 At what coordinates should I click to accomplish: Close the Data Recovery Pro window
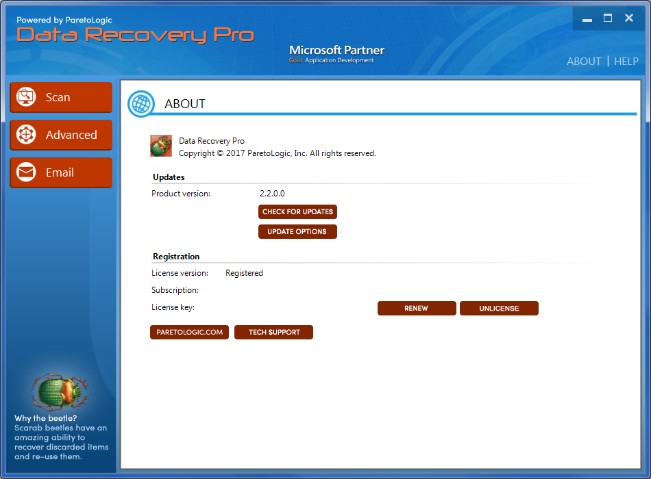[629, 18]
